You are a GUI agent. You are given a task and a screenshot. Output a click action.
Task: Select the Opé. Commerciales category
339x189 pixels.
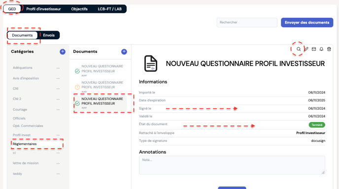[28, 126]
